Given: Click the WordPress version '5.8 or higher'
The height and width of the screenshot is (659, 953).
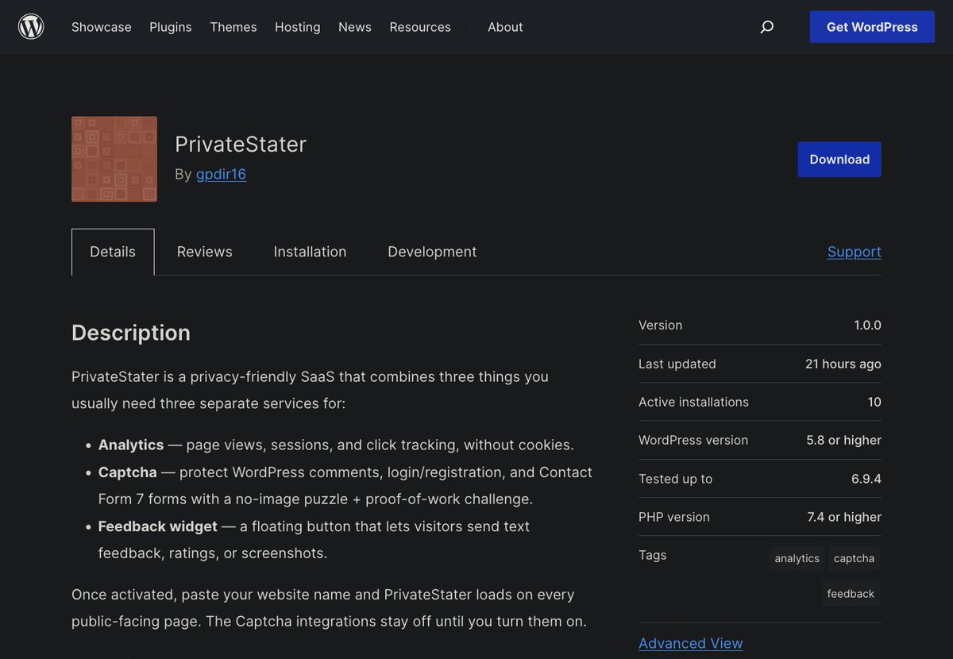Looking at the screenshot, I should 844,440.
